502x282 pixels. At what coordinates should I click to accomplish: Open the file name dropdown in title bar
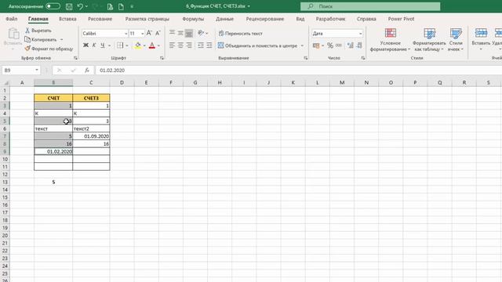249,6
